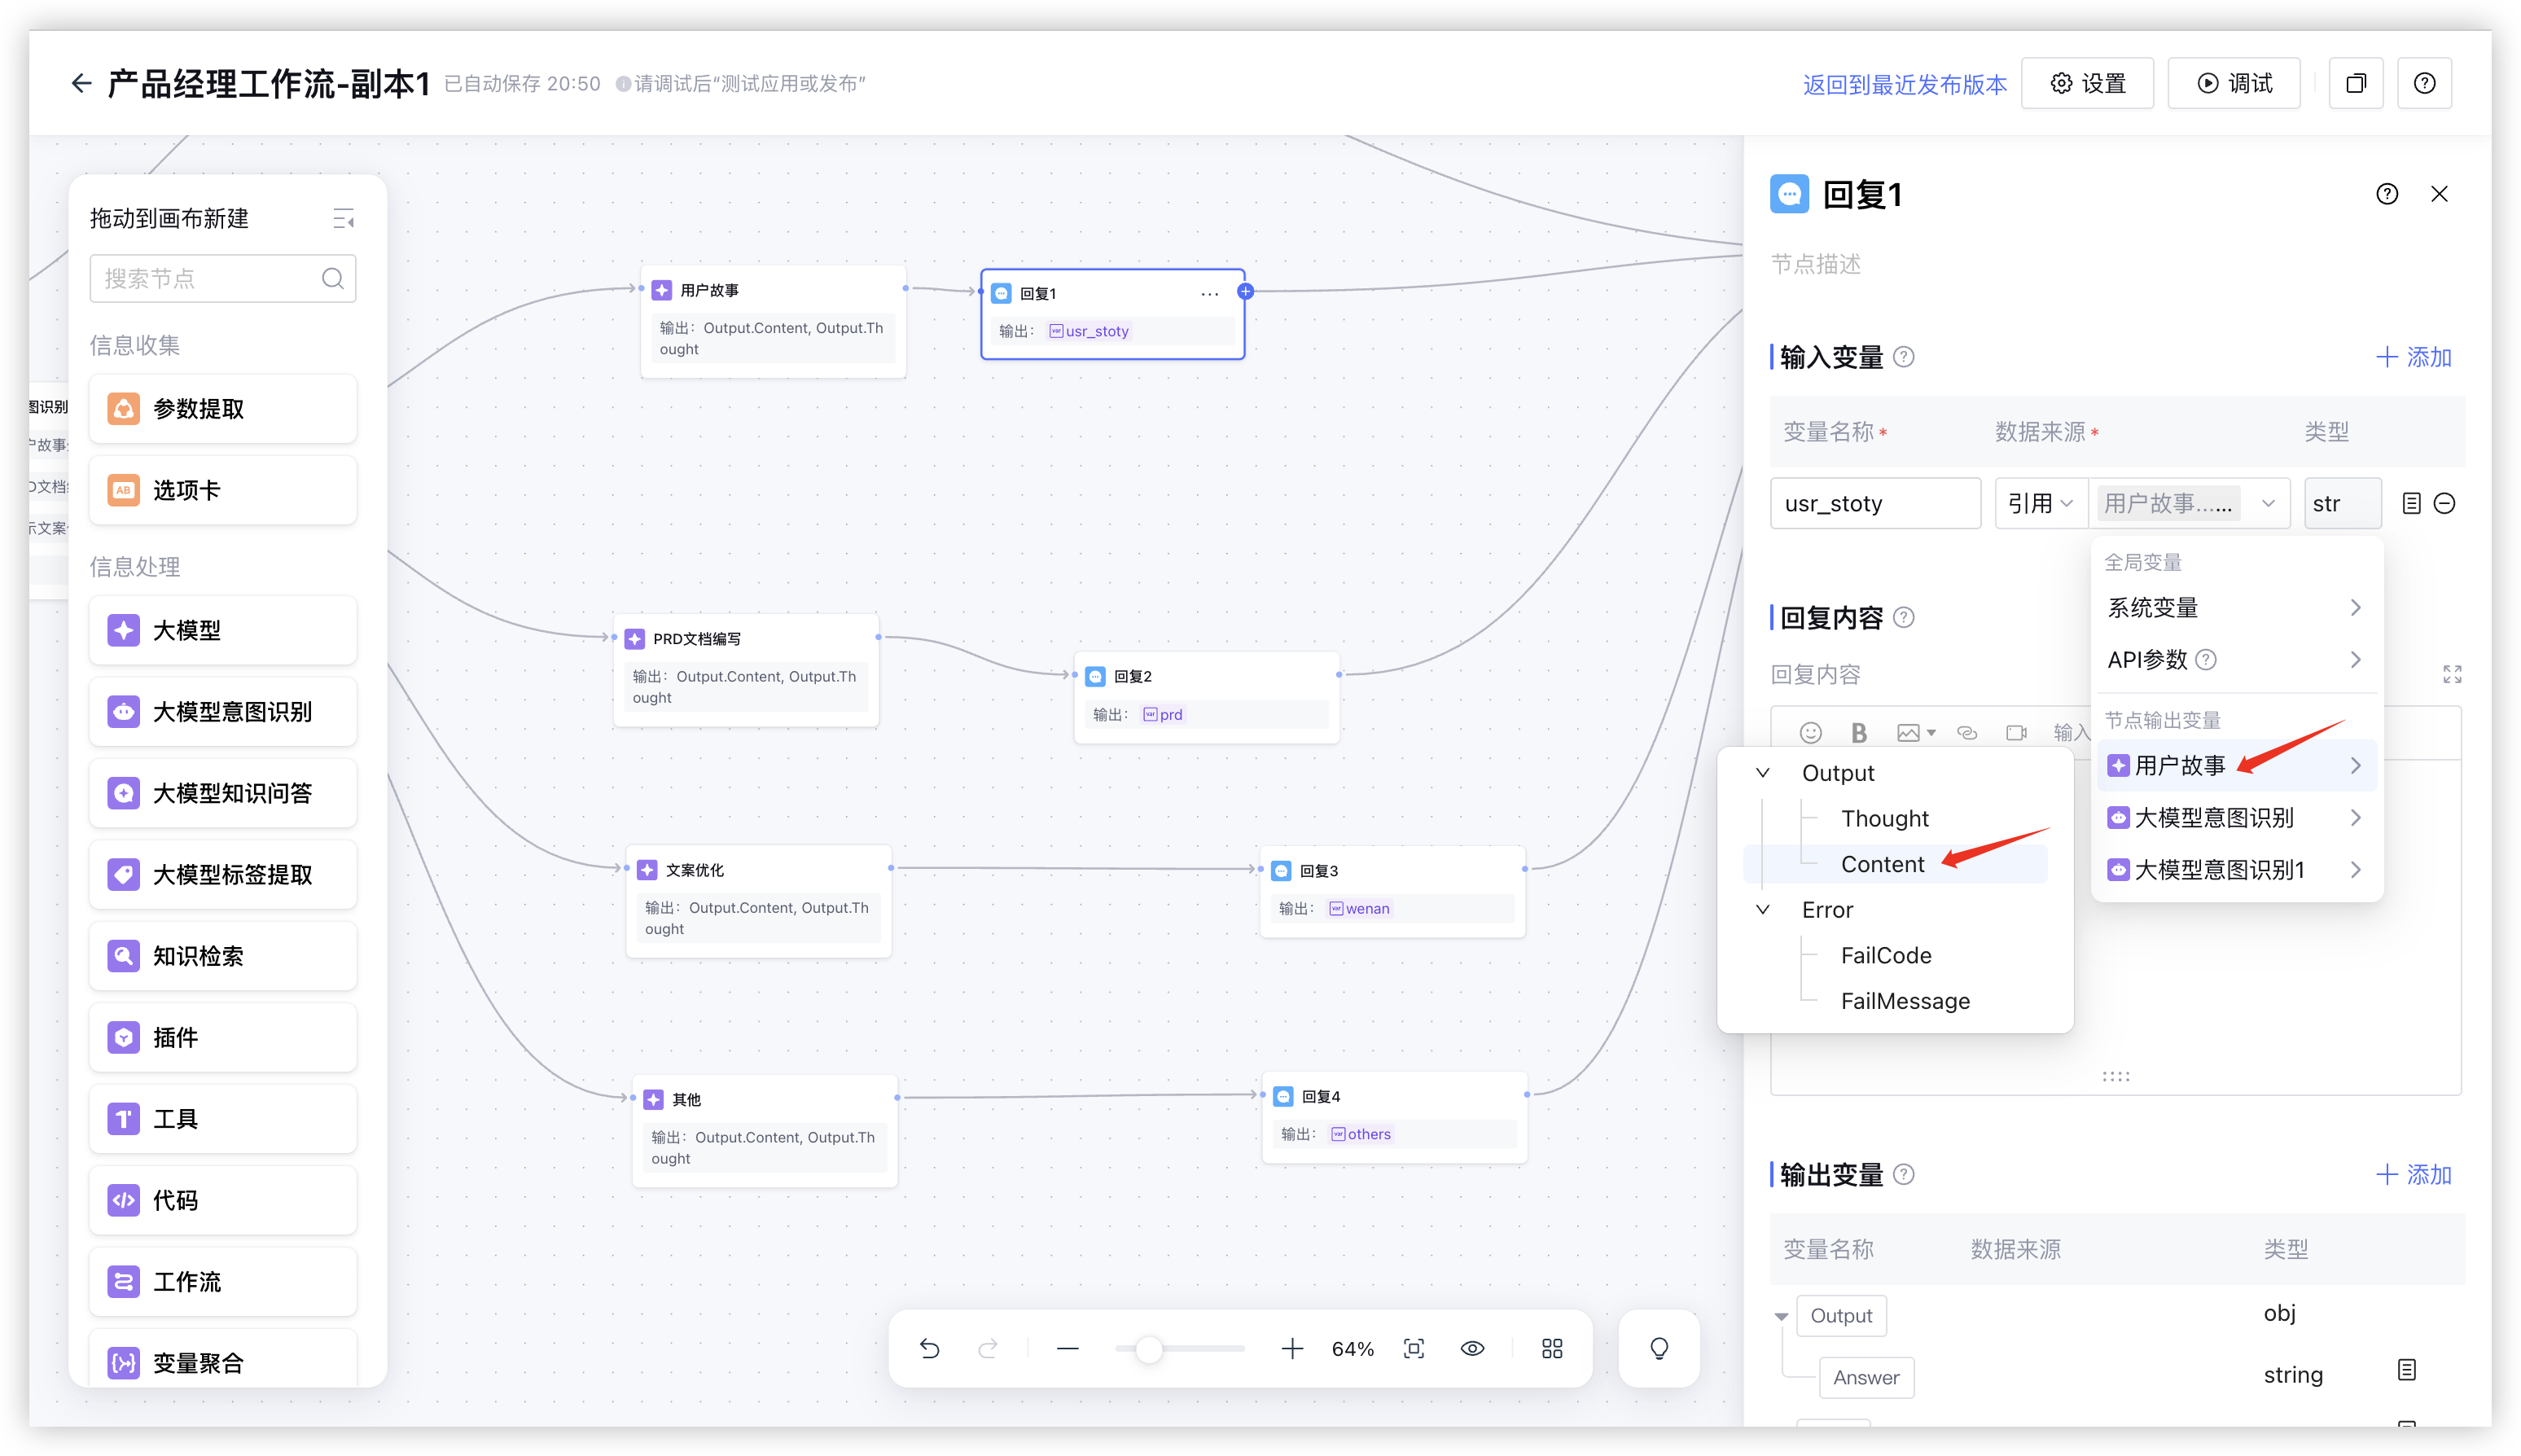
Task: Click the grid layout icon in bottom toolbar
Action: tap(1551, 1348)
